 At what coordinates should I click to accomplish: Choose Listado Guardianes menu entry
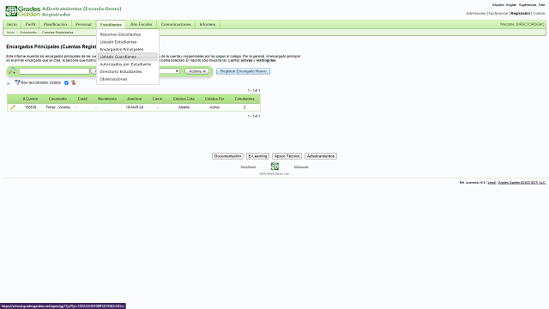(x=128, y=57)
